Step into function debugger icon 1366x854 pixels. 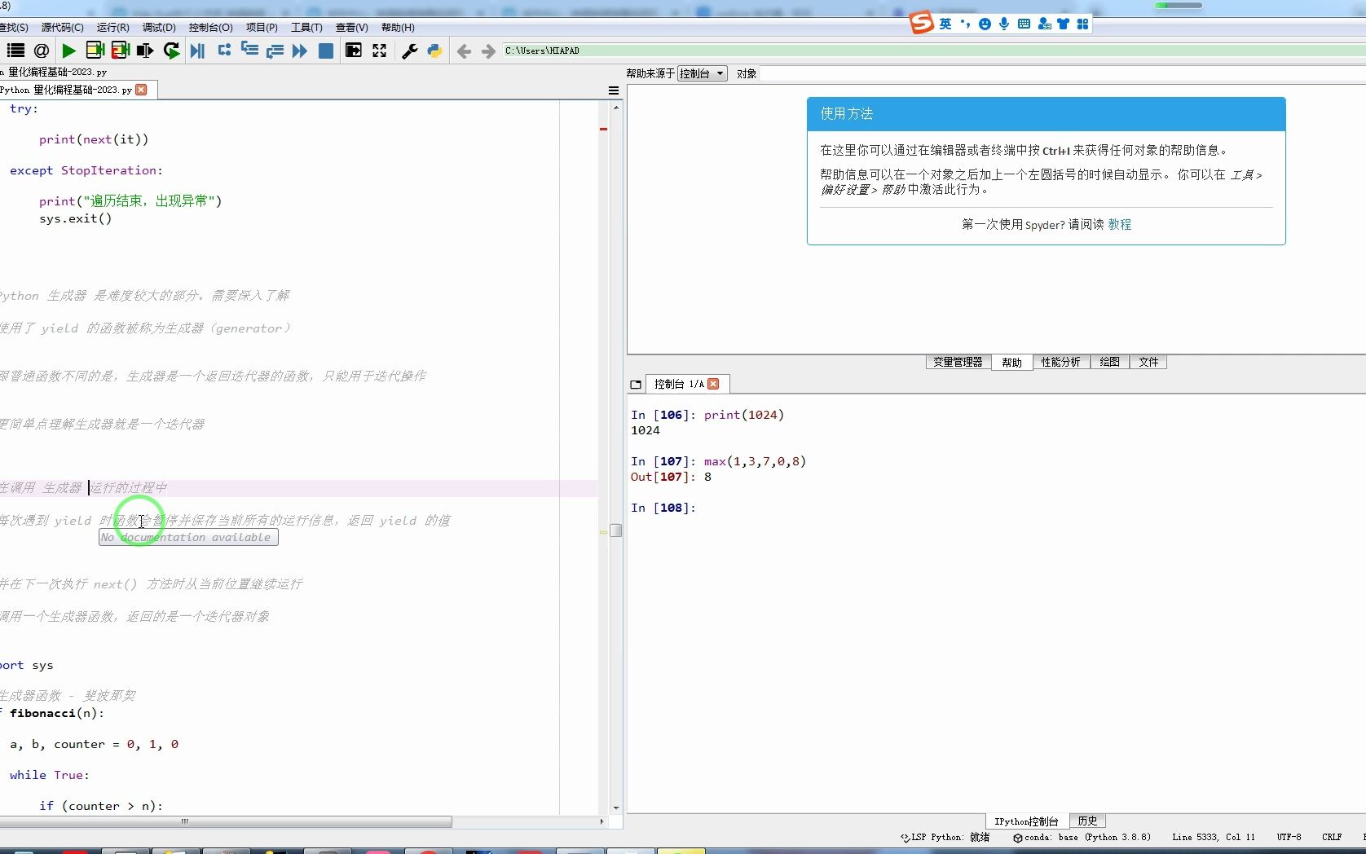[249, 51]
